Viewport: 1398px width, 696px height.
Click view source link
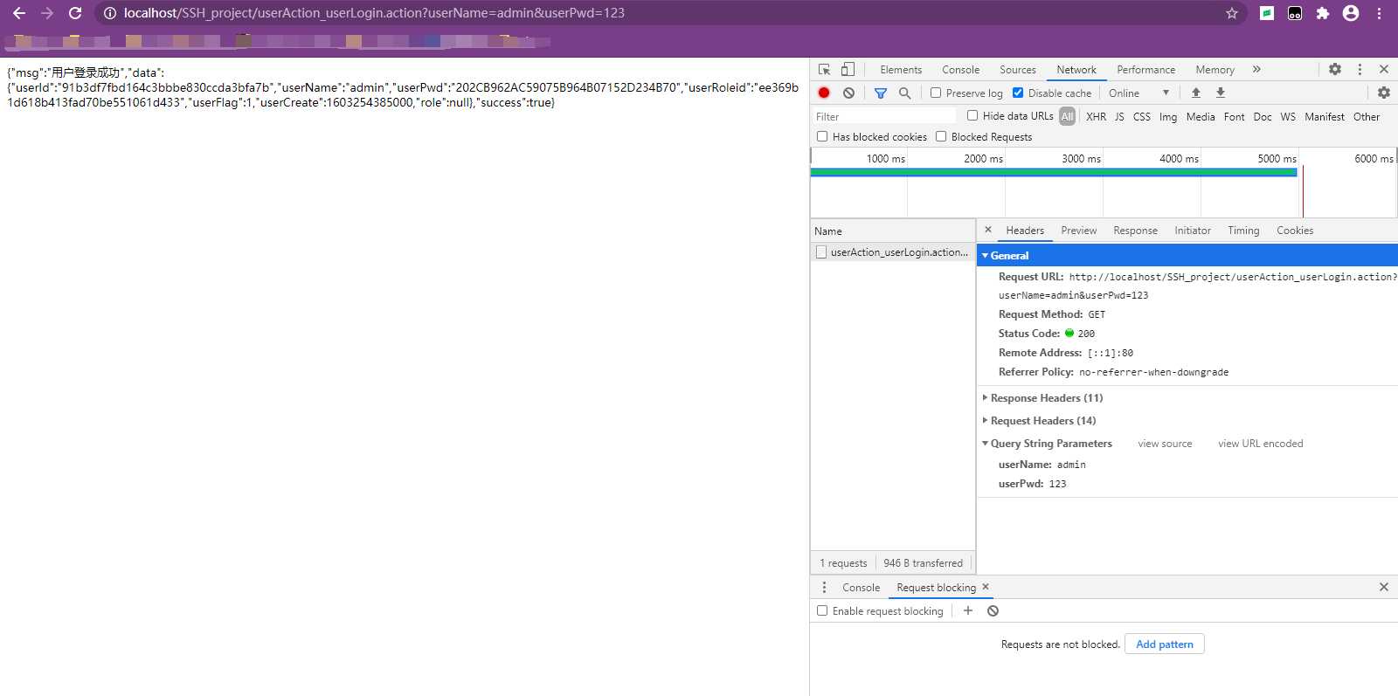tap(1165, 444)
